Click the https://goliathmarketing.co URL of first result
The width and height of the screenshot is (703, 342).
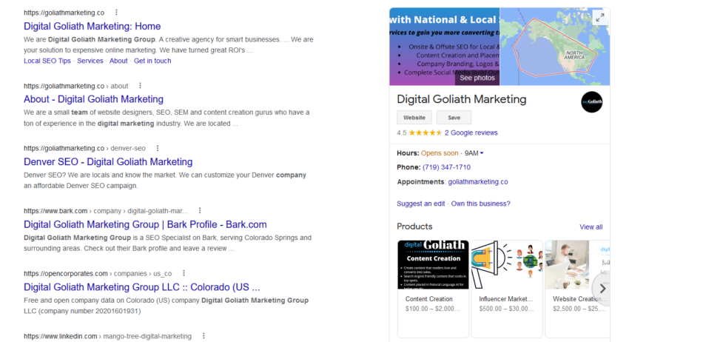pyautogui.click(x=64, y=13)
